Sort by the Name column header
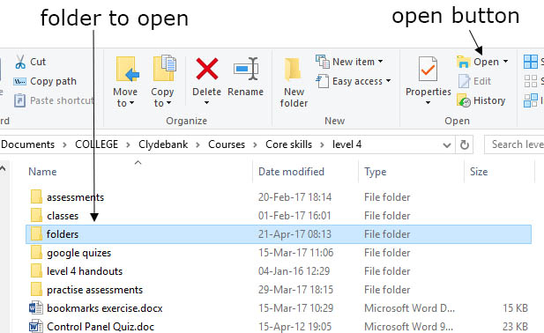544x333 pixels. coord(42,172)
